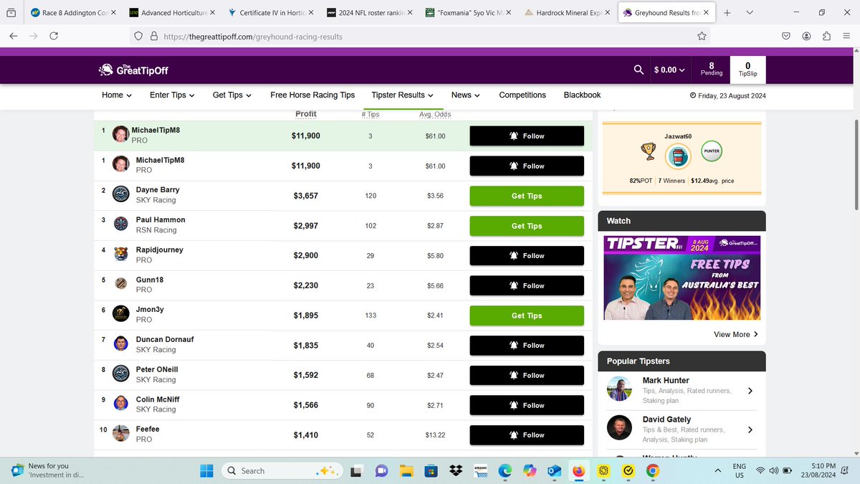This screenshot has height=484, width=860.
Task: Open Copilot icon in taskbar
Action: click(x=530, y=470)
